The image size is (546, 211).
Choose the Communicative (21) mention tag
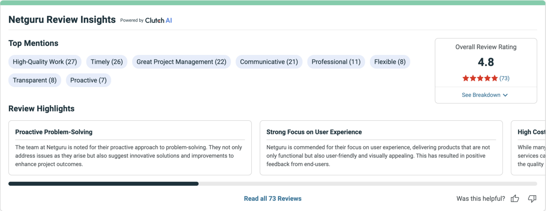pos(269,62)
